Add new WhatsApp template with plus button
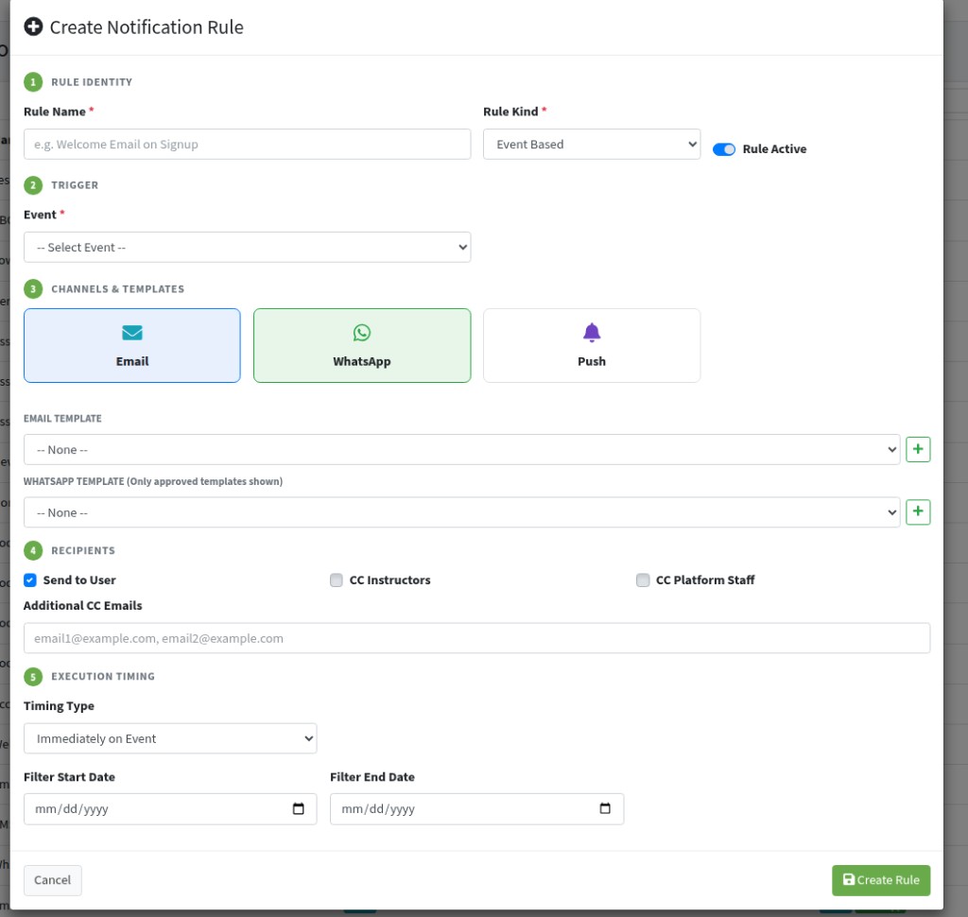The width and height of the screenshot is (968, 917). pos(917,512)
